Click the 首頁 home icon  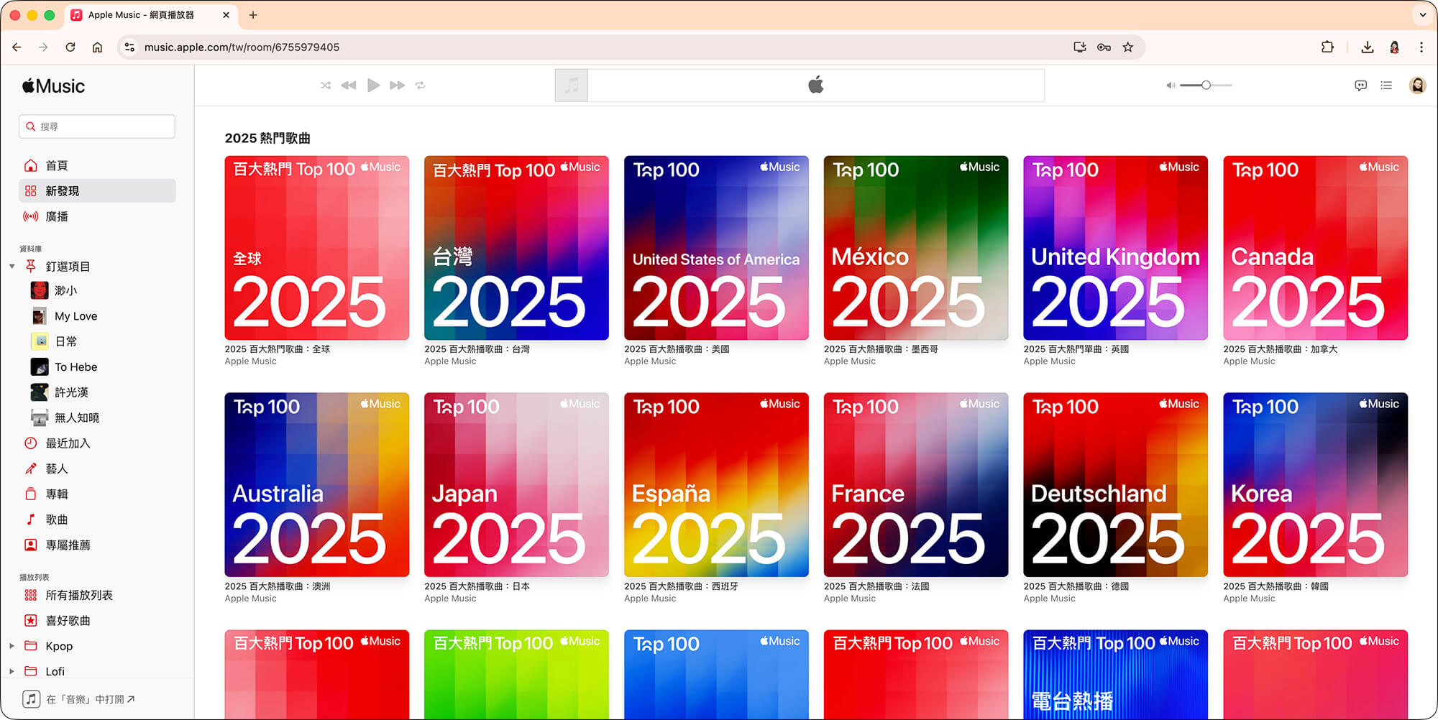31,165
